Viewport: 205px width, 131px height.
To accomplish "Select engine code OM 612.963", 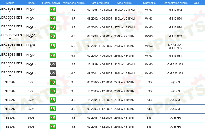I will point(175,64).
